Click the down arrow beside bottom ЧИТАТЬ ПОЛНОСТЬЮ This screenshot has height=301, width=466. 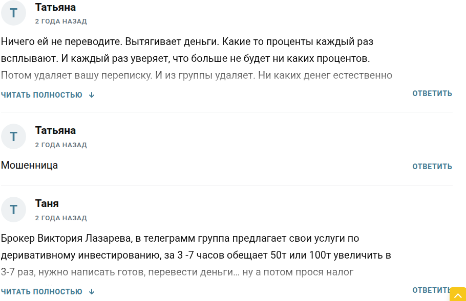click(x=91, y=291)
